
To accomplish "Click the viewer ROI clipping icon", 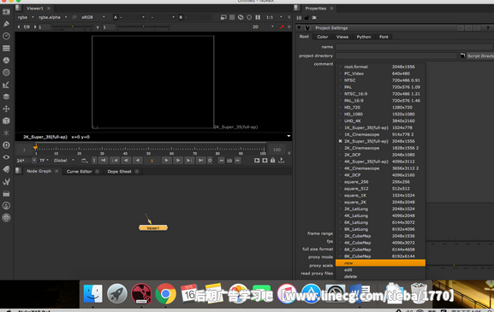I will click(223, 17).
